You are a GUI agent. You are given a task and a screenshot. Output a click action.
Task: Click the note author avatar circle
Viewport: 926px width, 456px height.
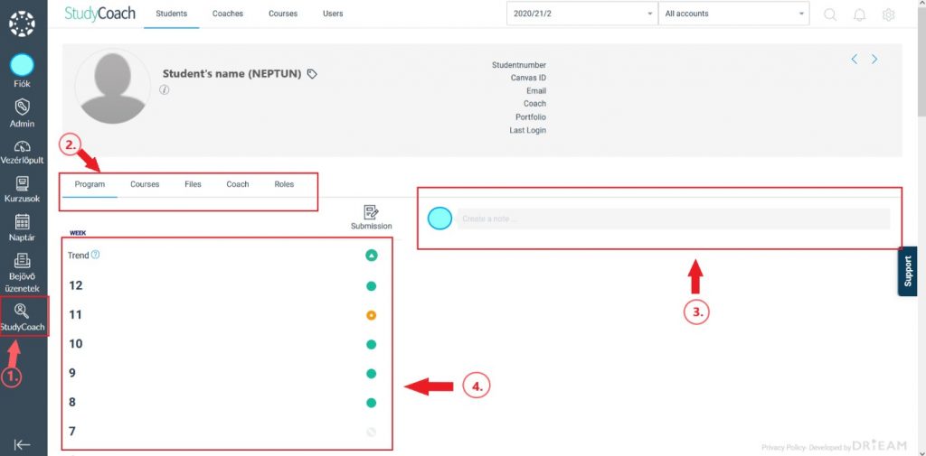(x=439, y=219)
